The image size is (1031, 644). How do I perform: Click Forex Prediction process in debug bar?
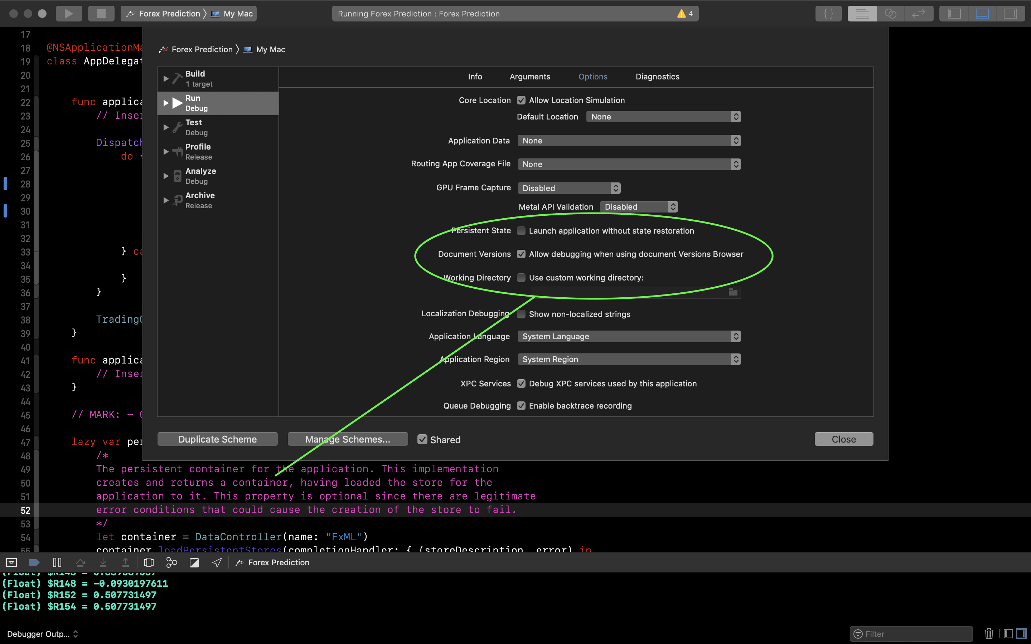[x=273, y=563]
